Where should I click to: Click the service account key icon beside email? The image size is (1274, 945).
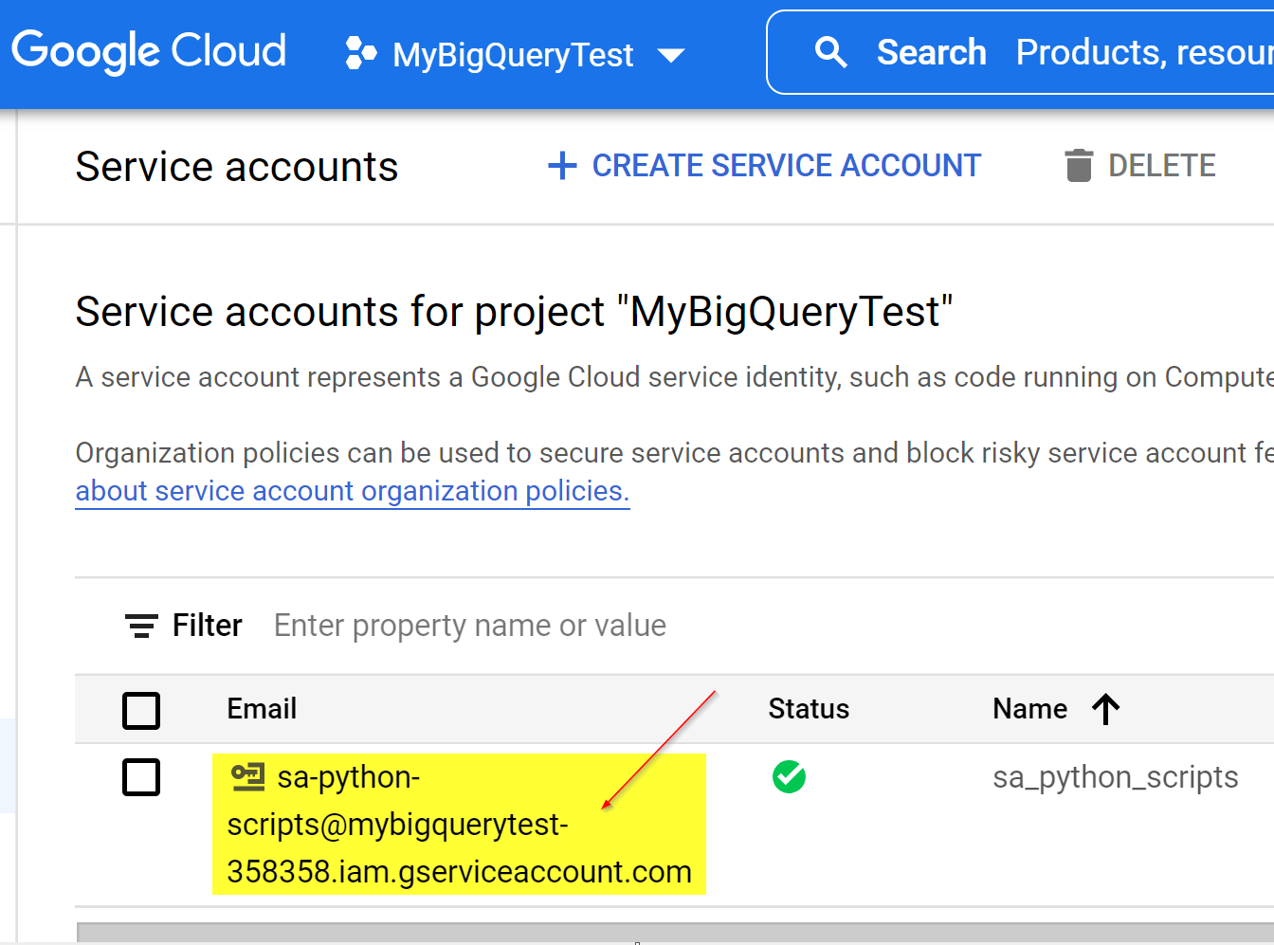247,777
